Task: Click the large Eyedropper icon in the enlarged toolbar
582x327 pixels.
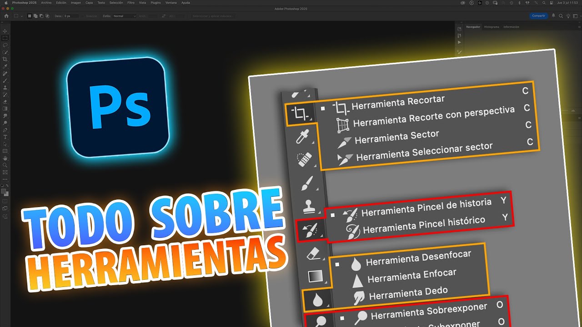Action: (x=303, y=137)
